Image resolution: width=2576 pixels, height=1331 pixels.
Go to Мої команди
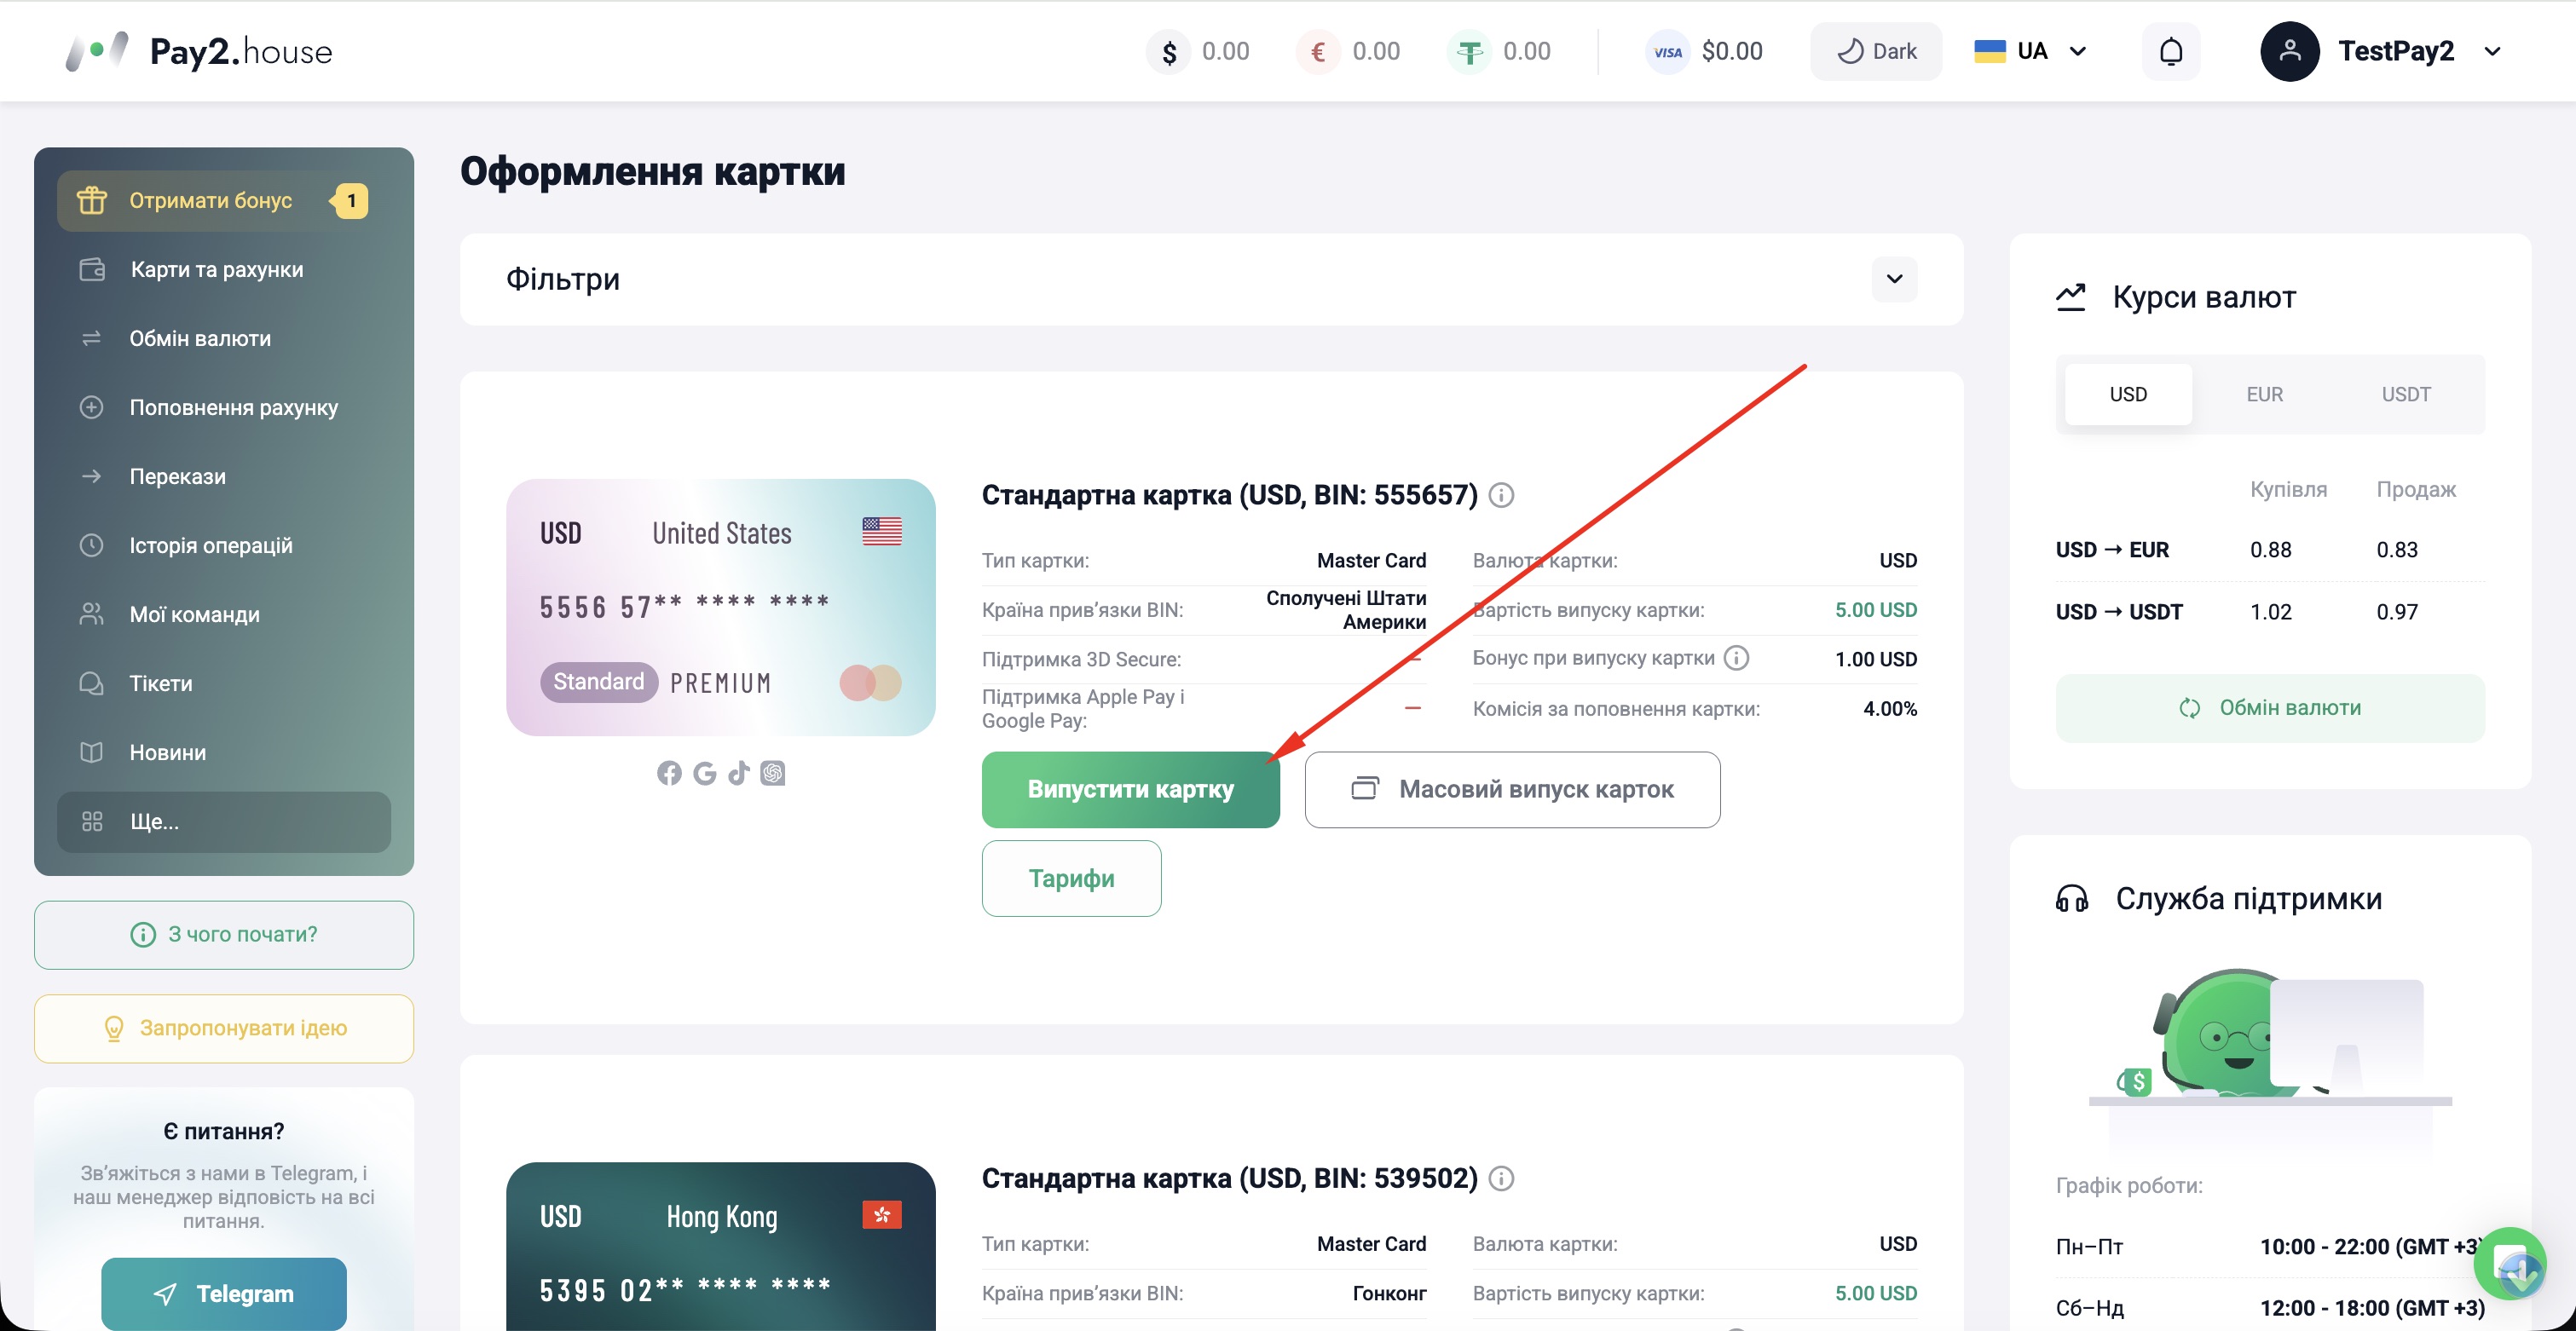pos(224,615)
